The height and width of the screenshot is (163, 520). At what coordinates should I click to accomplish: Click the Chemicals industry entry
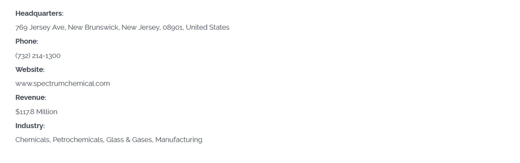pos(32,140)
